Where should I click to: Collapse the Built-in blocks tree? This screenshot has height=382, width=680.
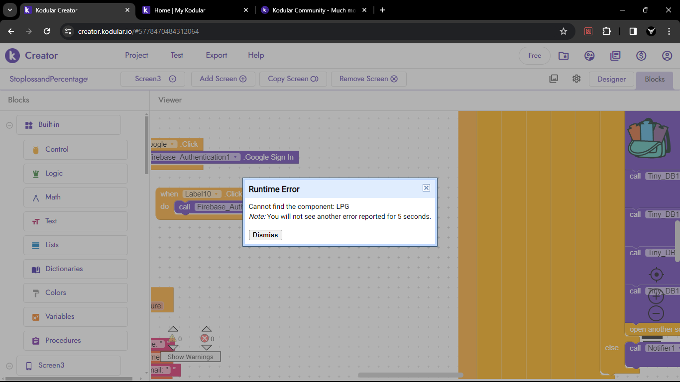[x=9, y=125]
